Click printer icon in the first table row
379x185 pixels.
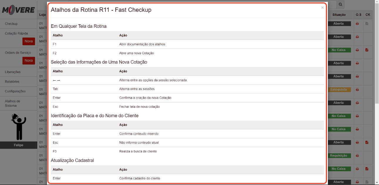[x=357, y=23]
